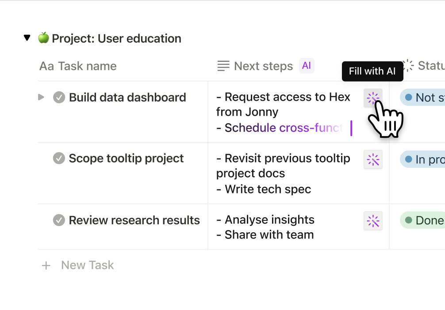Click the AI badge beside Next steps
The image size is (445, 310).
click(307, 66)
